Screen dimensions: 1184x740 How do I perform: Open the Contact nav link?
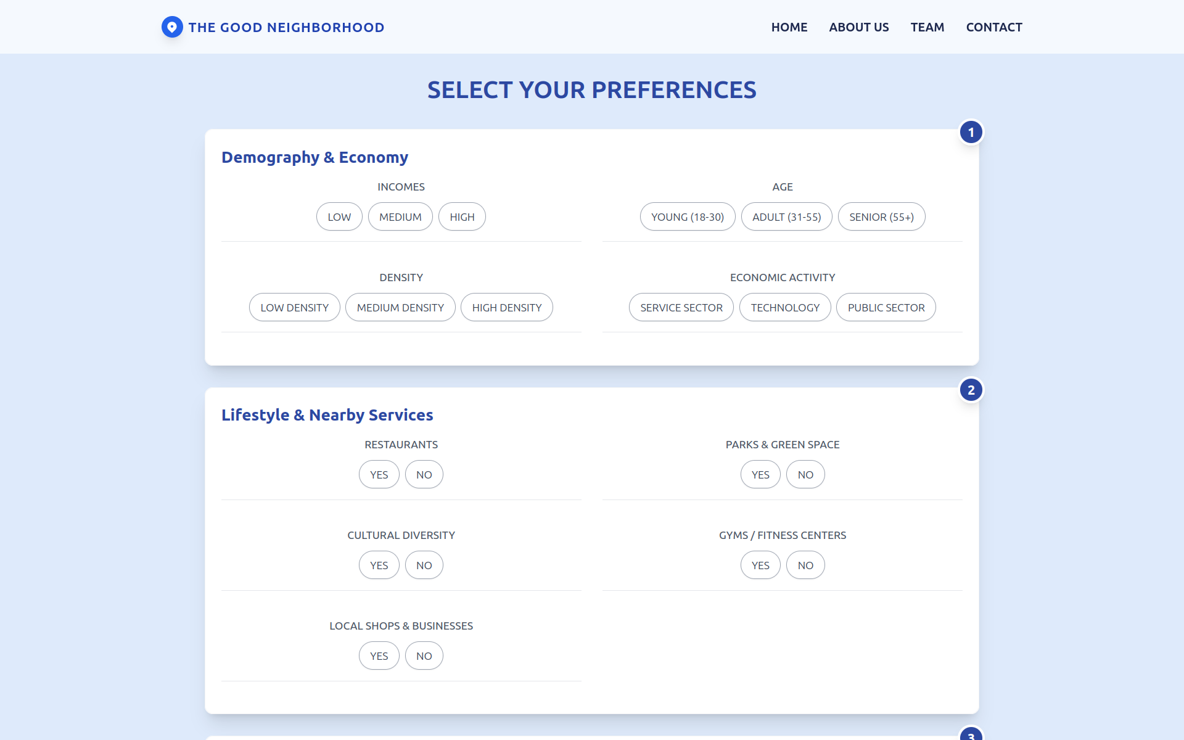click(993, 27)
